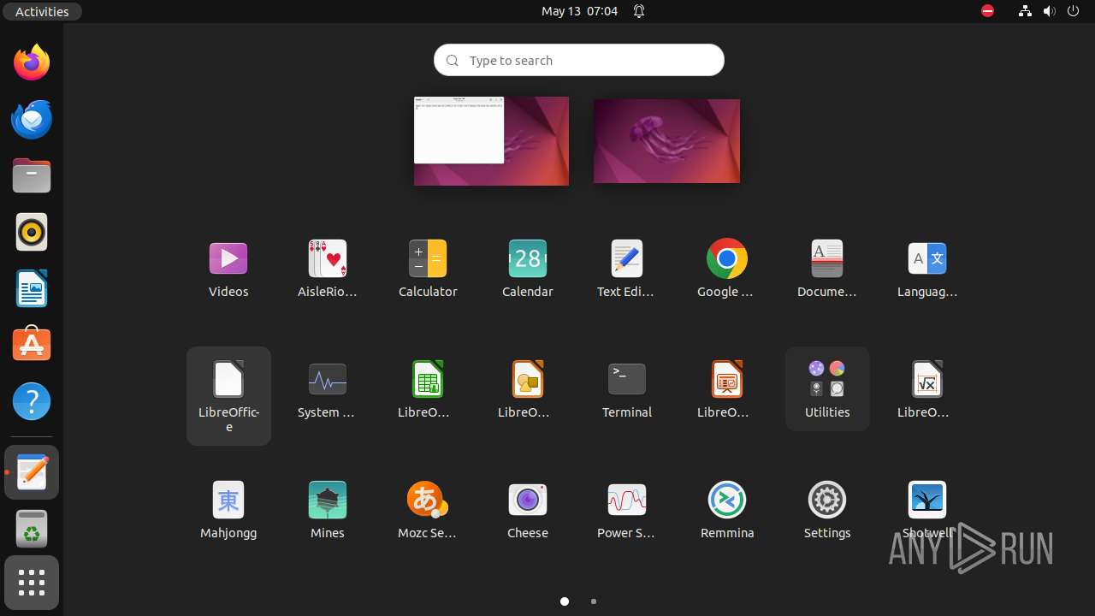Open the Mahjongg game
Image resolution: width=1095 pixels, height=616 pixels.
tap(228, 509)
